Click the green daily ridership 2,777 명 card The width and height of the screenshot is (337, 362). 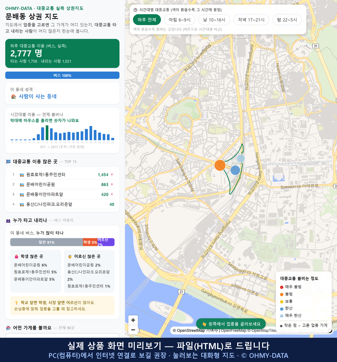click(x=62, y=53)
